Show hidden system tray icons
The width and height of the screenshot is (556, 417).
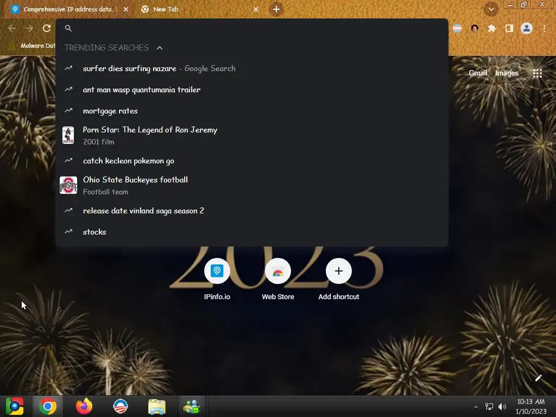[476, 407]
